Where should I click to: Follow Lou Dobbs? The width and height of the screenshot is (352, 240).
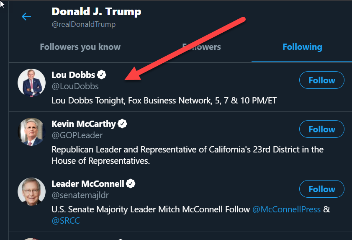coord(321,80)
